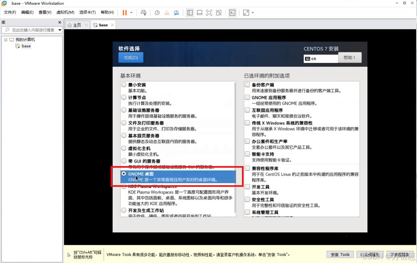Close the base tab
Viewport: 417px width, 263px height.
tap(112, 25)
